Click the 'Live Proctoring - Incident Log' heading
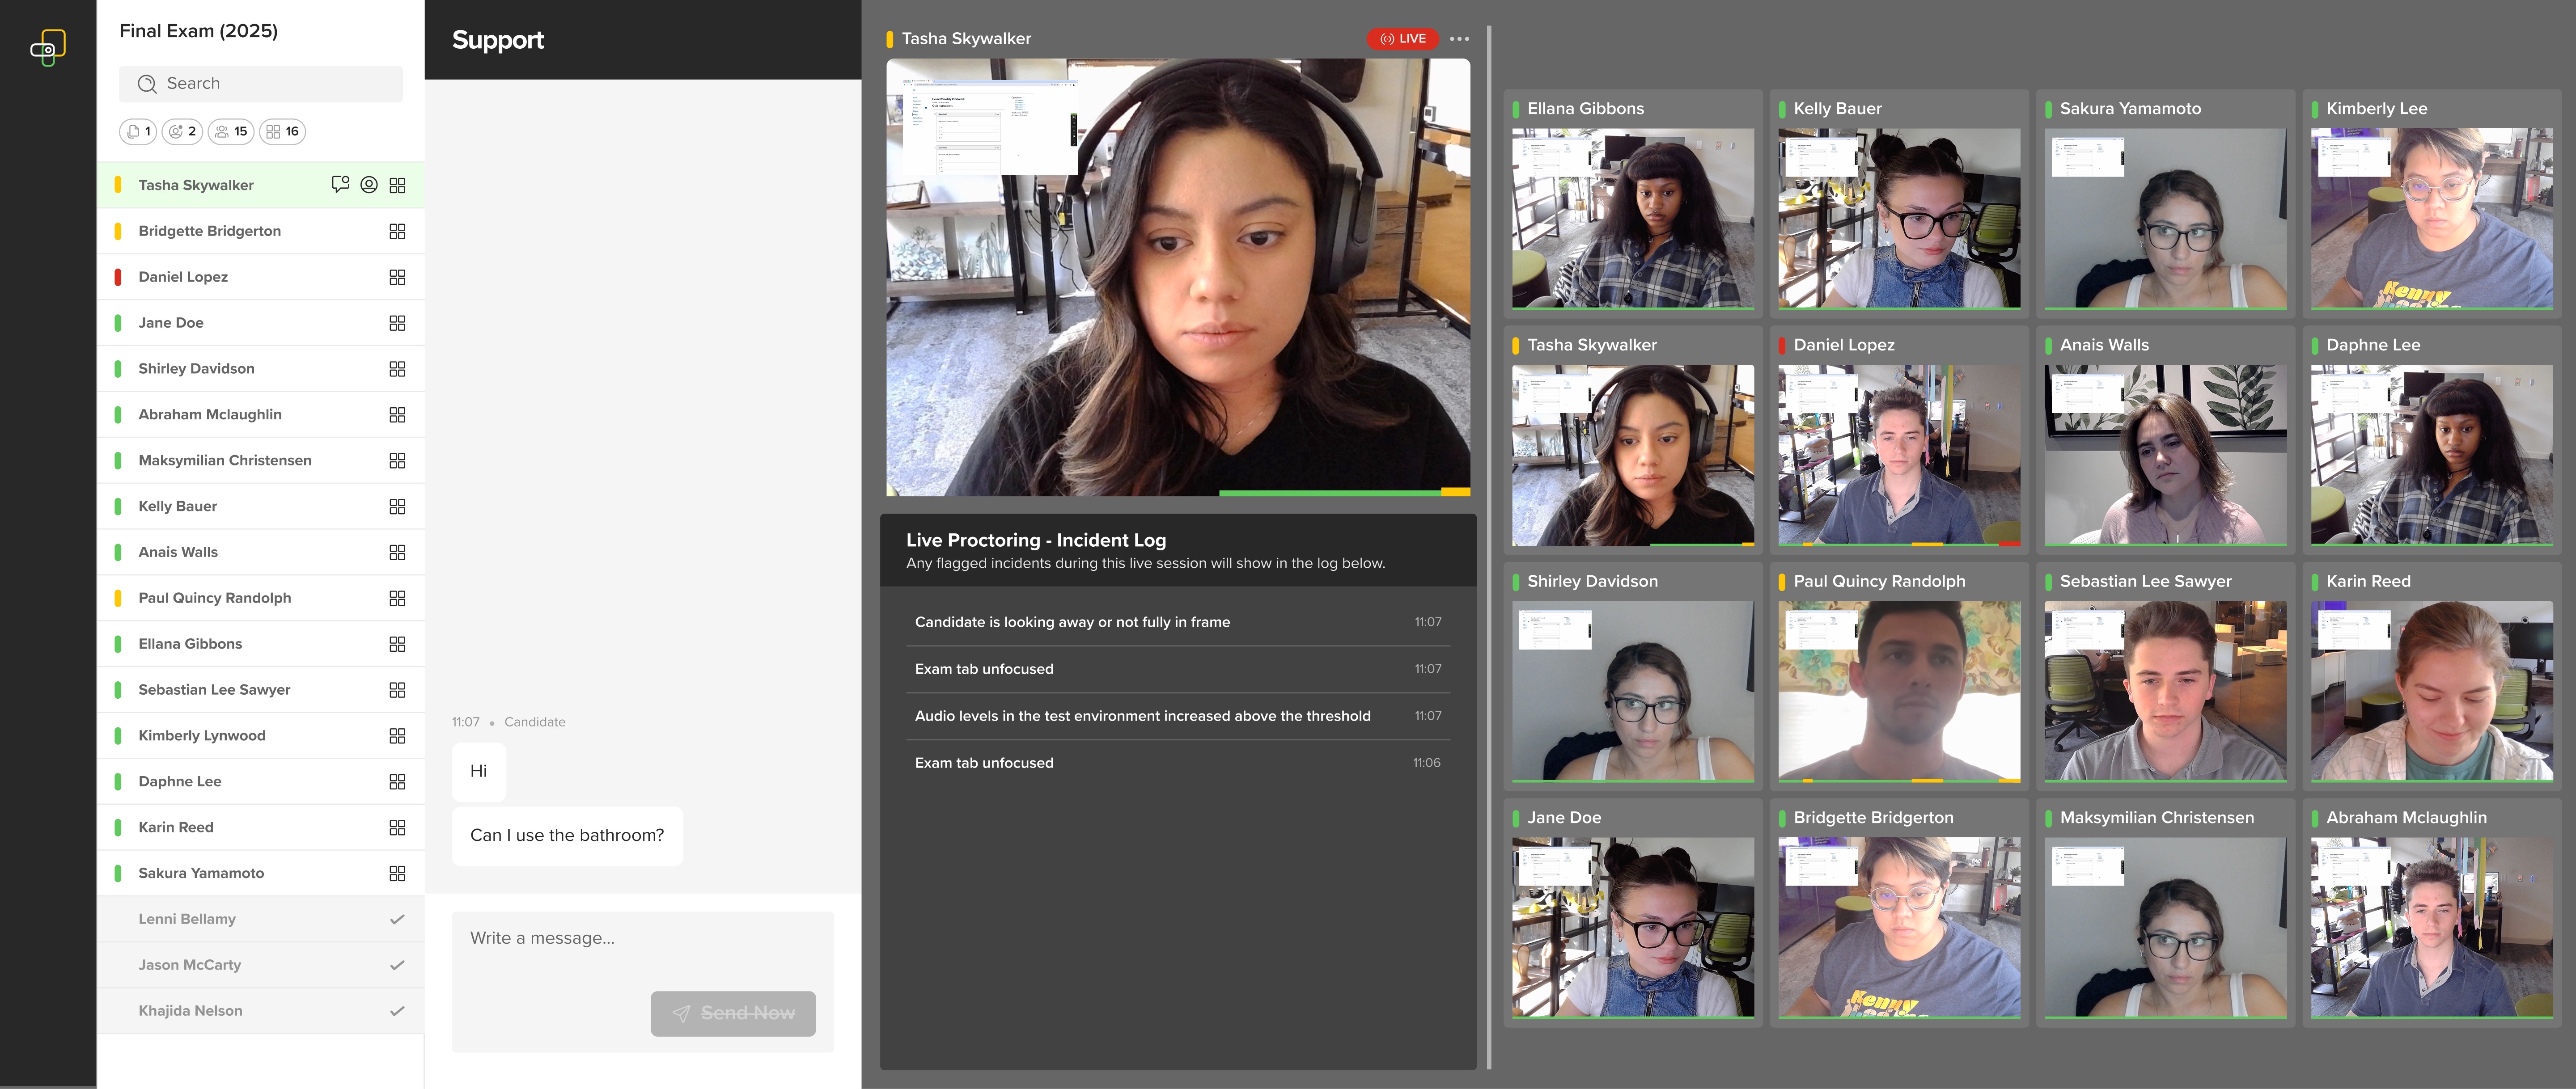This screenshot has width=2576, height=1089. click(x=1036, y=540)
